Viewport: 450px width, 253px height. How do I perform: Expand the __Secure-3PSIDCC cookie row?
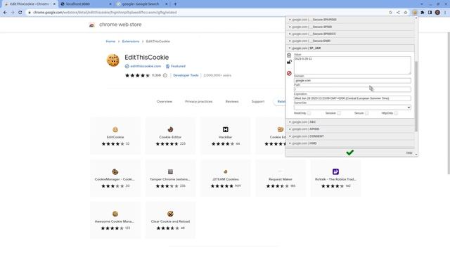point(350,34)
